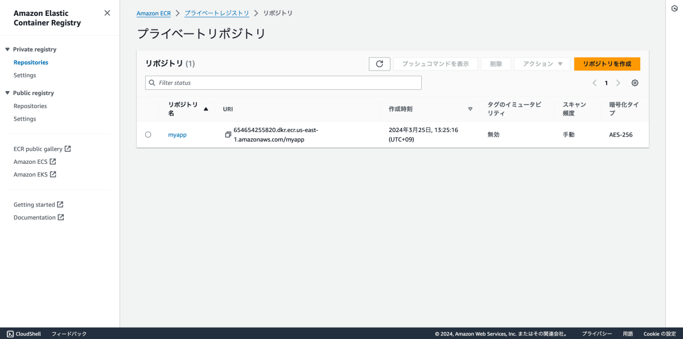Click the AES-256 encryption cell

point(620,135)
